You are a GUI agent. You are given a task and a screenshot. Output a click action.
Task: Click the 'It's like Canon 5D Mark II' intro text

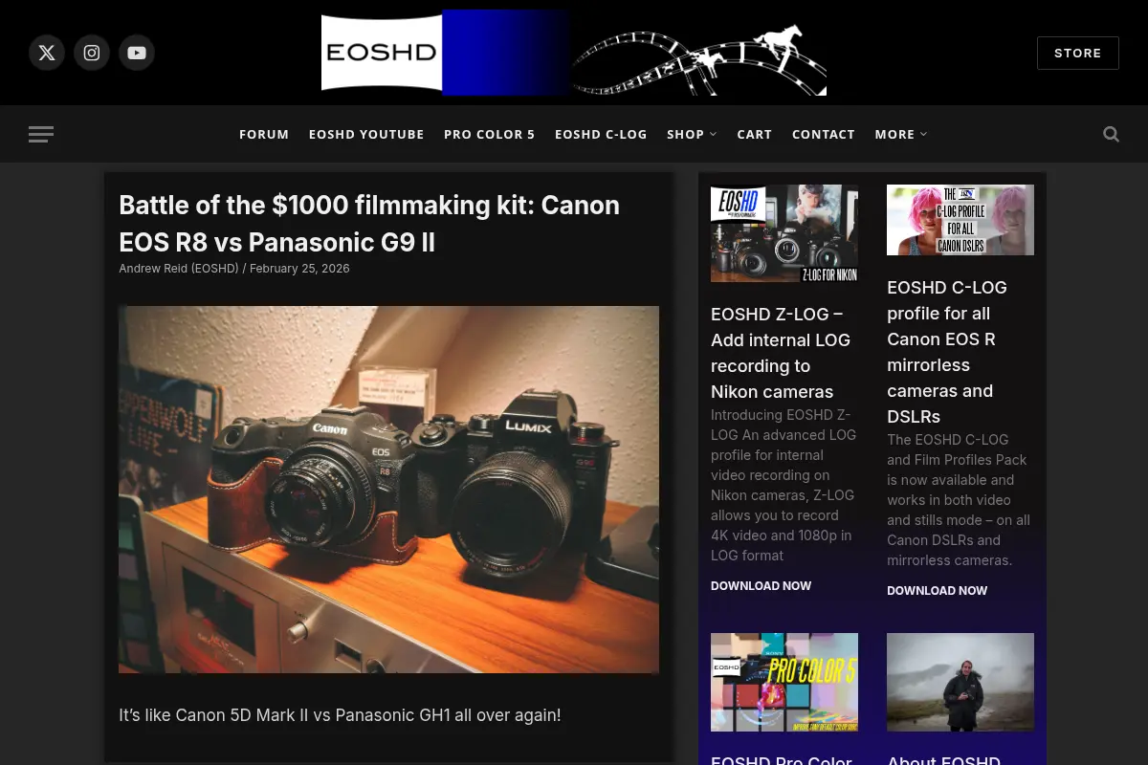pos(340,715)
